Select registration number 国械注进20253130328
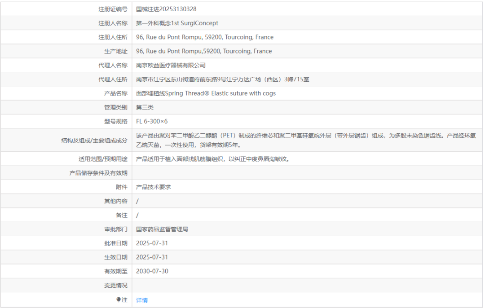 pos(166,9)
